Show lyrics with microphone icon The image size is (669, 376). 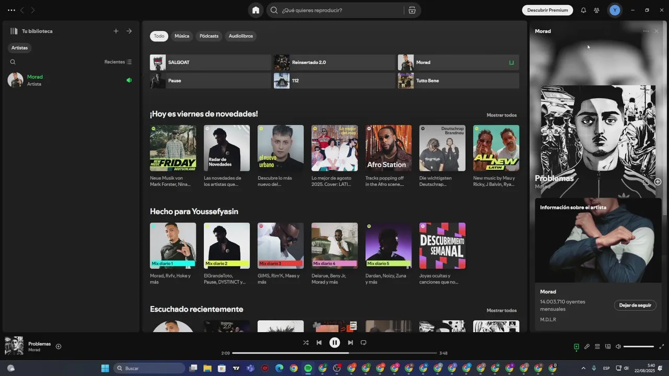point(587,346)
